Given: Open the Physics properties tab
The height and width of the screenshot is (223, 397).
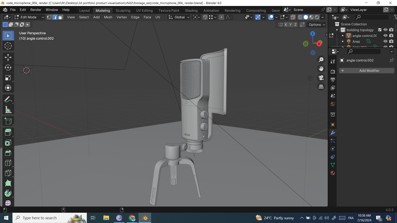Looking at the screenshot, I should click(333, 149).
